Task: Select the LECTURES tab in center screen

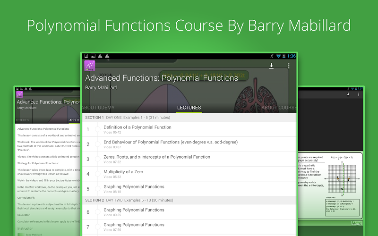Action: coord(189,108)
